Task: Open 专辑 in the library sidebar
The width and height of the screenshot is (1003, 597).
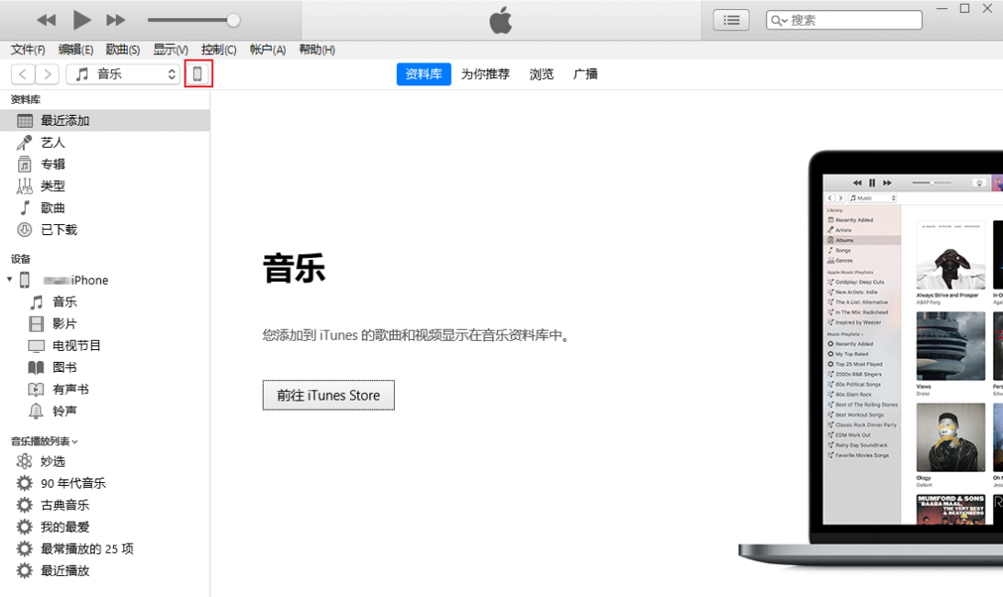Action: [52, 164]
